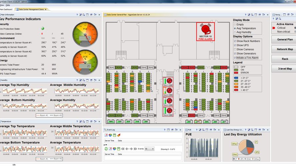Switch to the Main Dashboard tab
This screenshot has width=296, height=166.
tap(7, 10)
